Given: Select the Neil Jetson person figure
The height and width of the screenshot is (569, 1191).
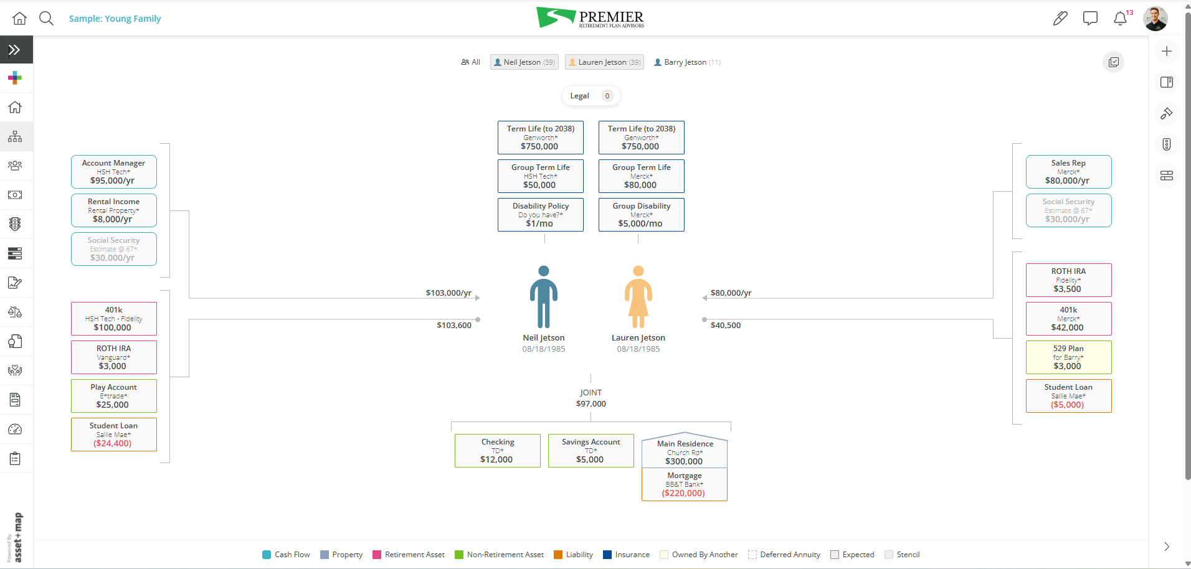Looking at the screenshot, I should [544, 297].
